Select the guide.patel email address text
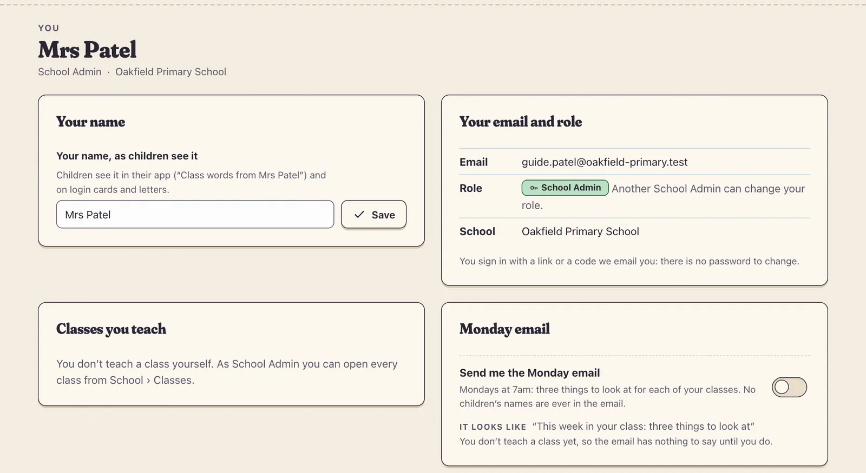866x473 pixels. point(605,162)
